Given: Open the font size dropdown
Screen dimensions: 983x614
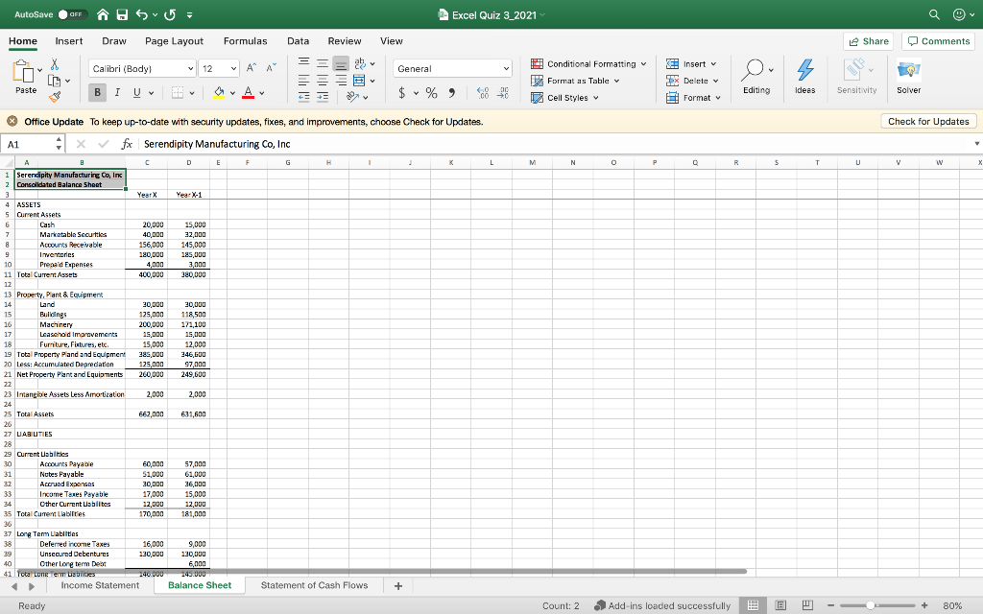Looking at the screenshot, I should 233,68.
